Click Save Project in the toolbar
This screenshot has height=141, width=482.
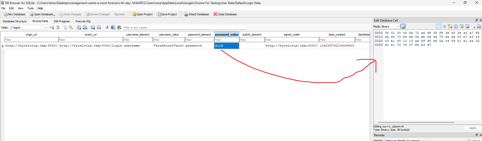167,14
